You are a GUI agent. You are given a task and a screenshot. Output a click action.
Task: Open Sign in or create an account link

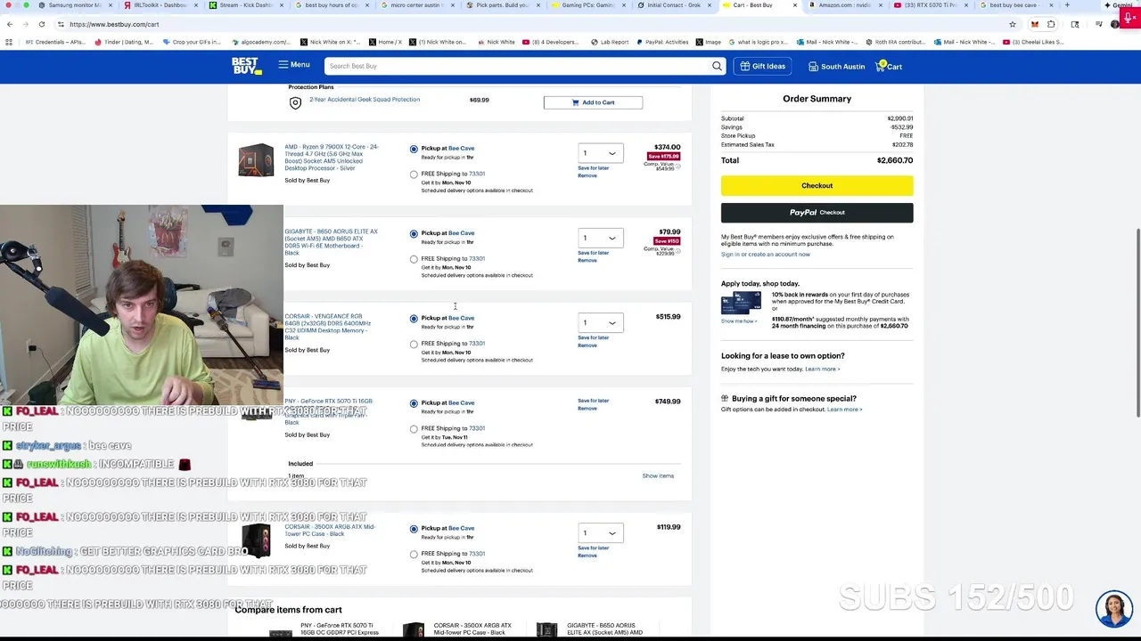[x=765, y=255]
